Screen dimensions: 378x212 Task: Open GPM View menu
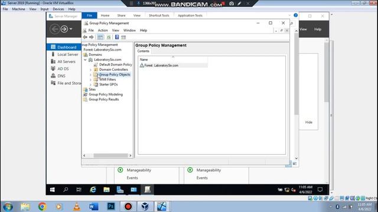pos(116,30)
